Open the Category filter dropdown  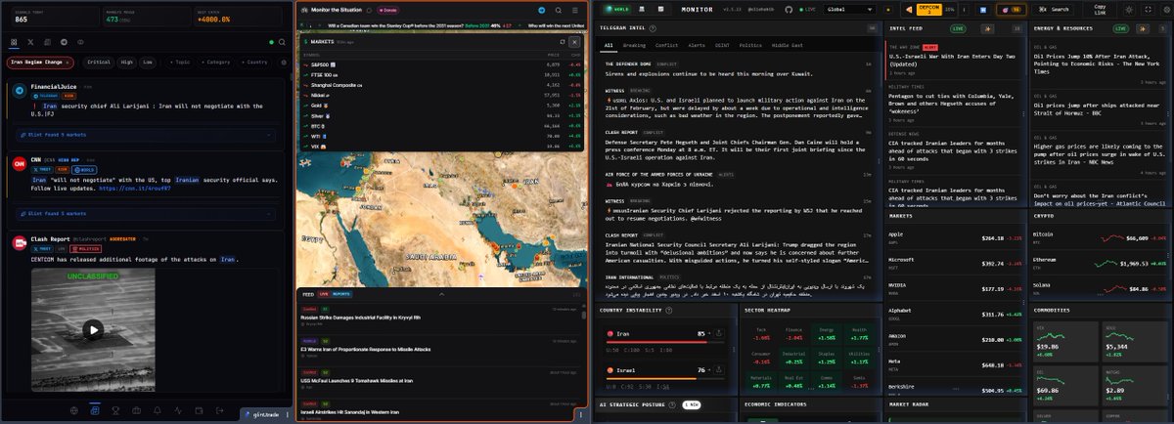tap(216, 63)
